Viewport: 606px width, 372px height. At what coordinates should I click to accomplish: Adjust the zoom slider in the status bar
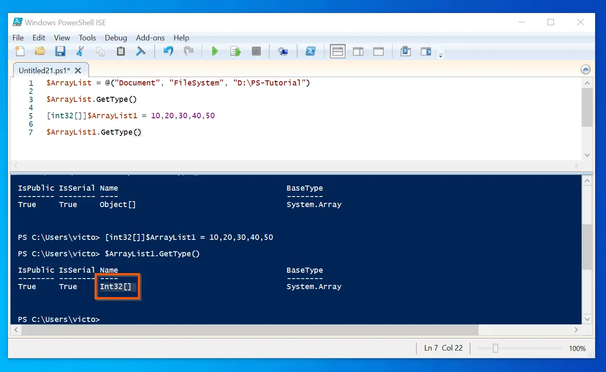point(495,348)
